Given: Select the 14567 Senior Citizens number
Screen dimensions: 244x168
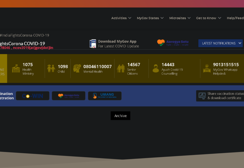Looking at the screenshot, I should pos(134,64).
